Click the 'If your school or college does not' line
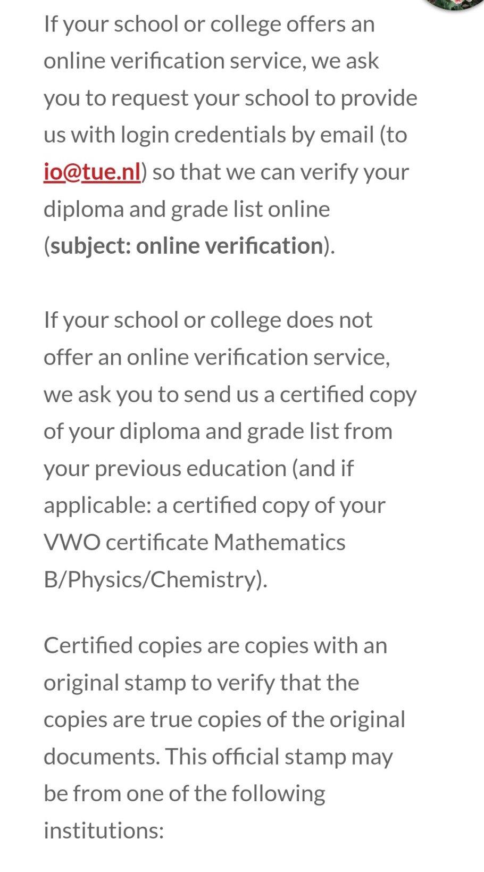 tap(208, 320)
